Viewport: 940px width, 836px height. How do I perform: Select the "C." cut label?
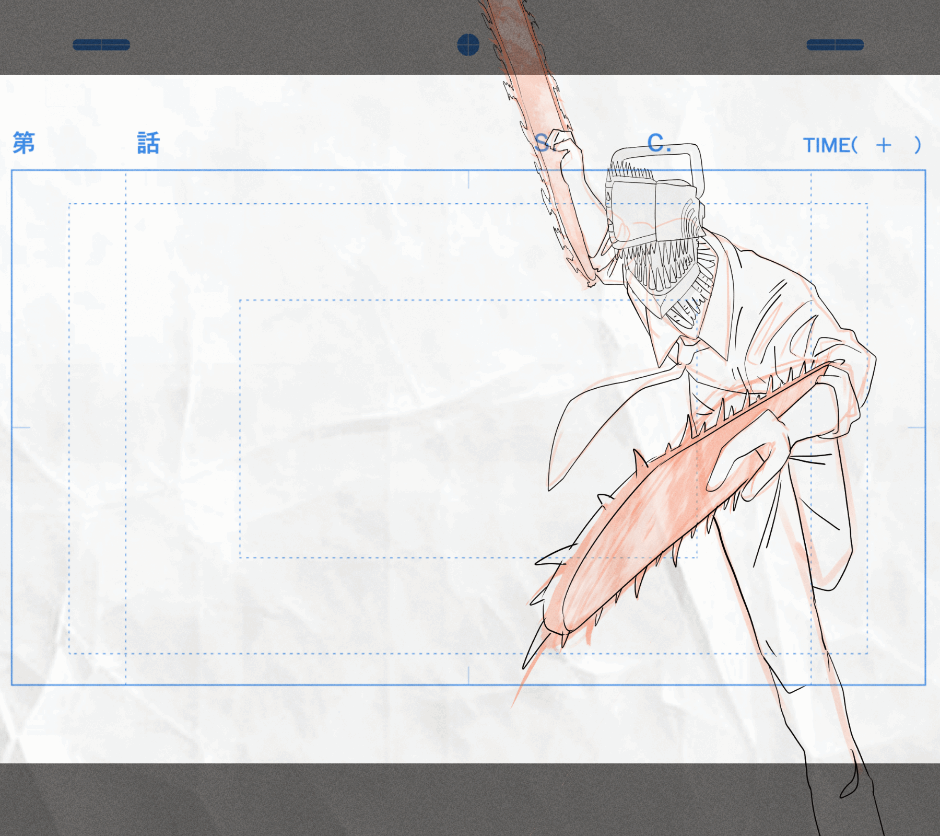pyautogui.click(x=659, y=143)
